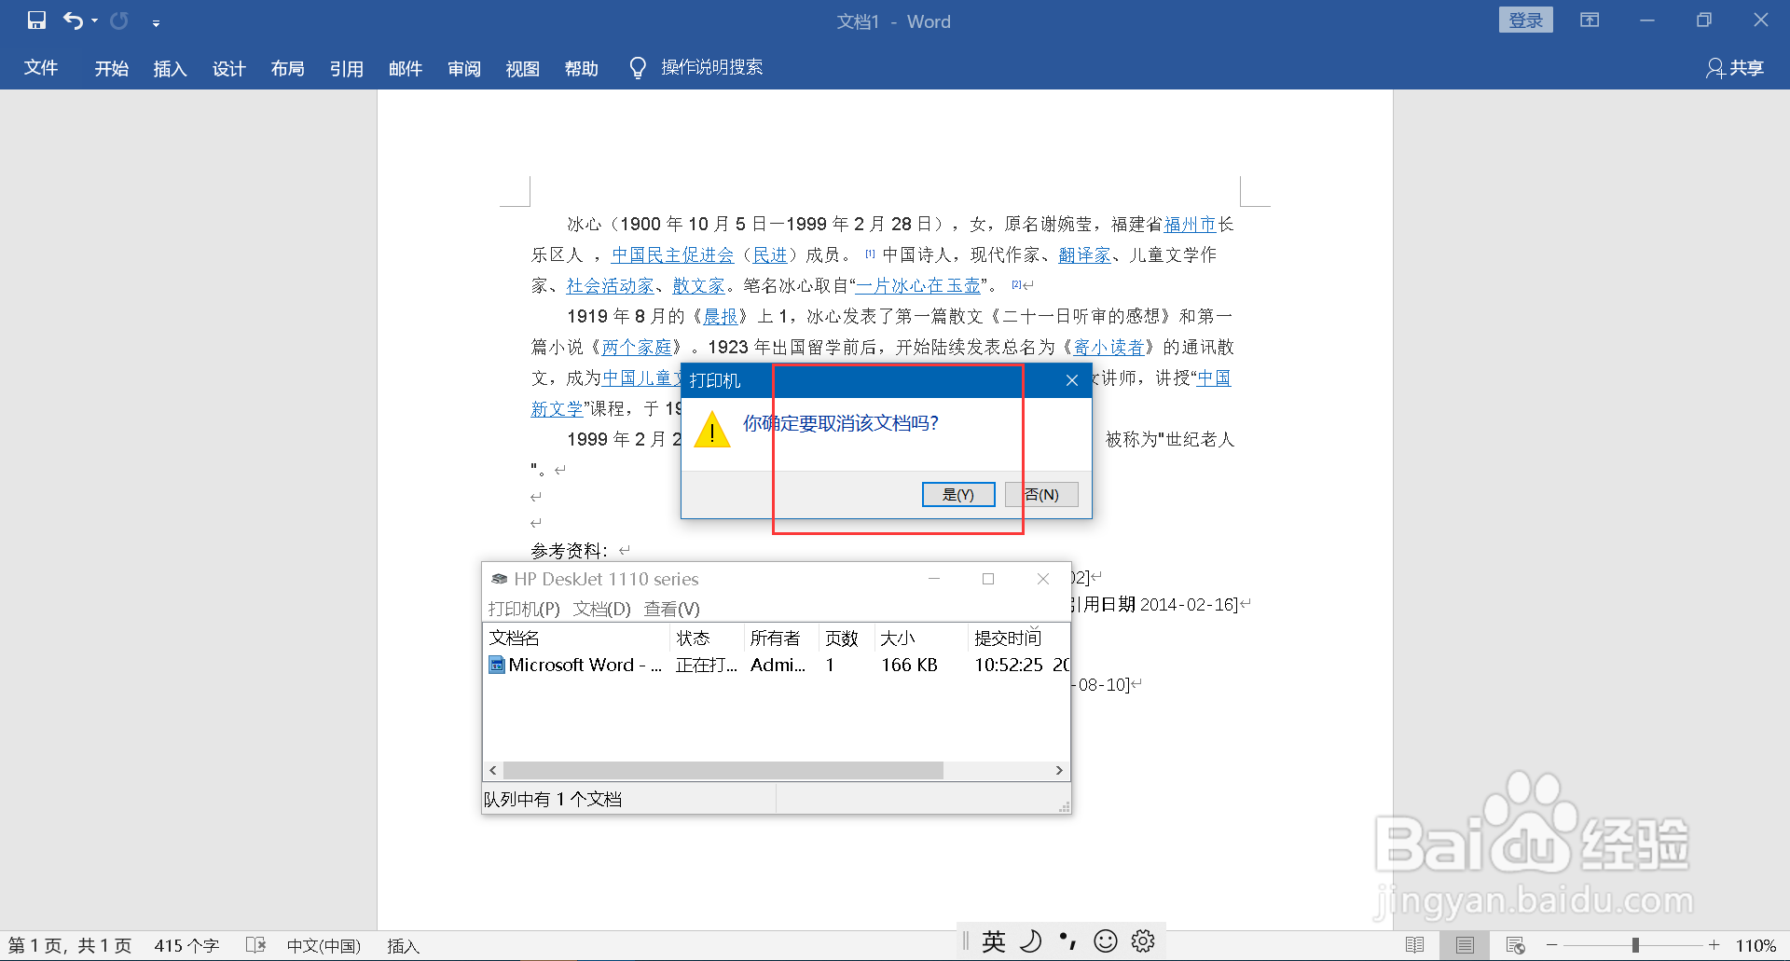The height and width of the screenshot is (961, 1790).
Task: Open Customize Quick Access Toolbar dropdown
Action: pos(156,22)
